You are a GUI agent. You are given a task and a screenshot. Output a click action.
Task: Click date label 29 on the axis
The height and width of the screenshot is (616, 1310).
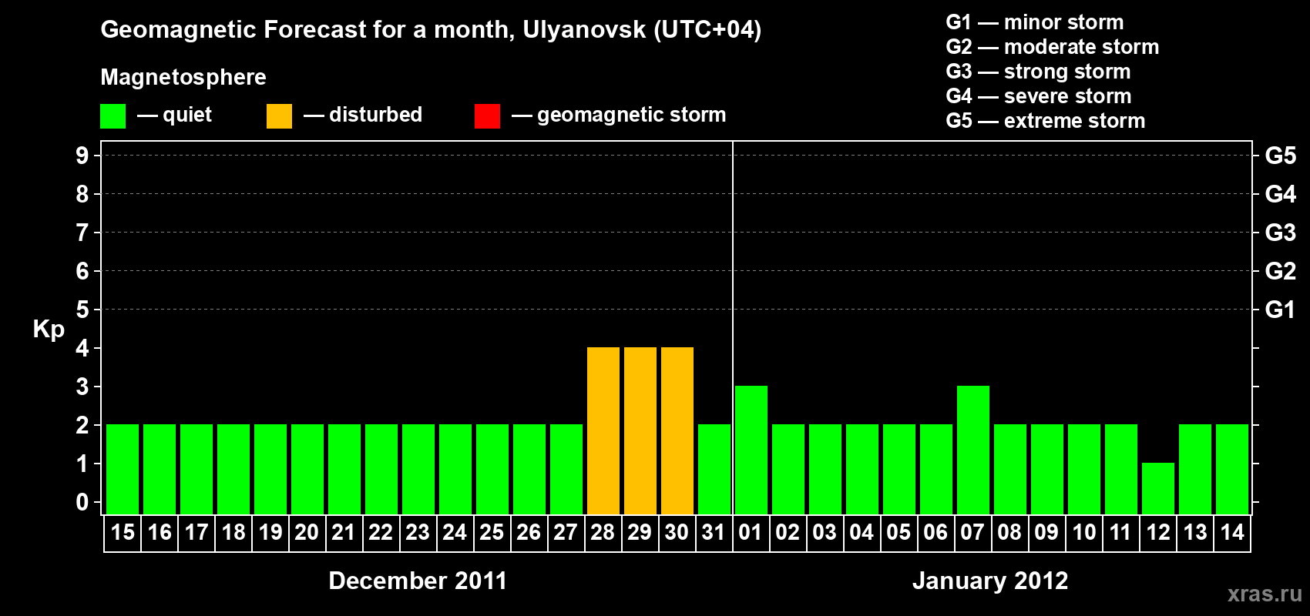(640, 533)
